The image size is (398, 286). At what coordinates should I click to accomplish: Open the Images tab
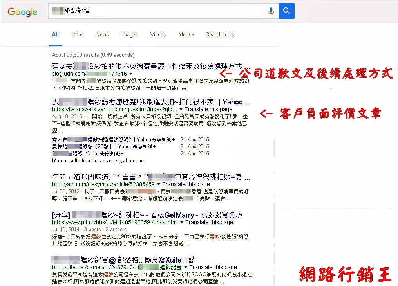click(129, 35)
